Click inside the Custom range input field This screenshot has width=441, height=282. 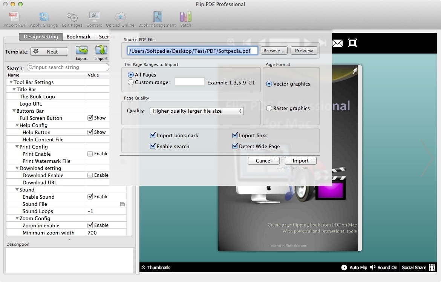[189, 82]
